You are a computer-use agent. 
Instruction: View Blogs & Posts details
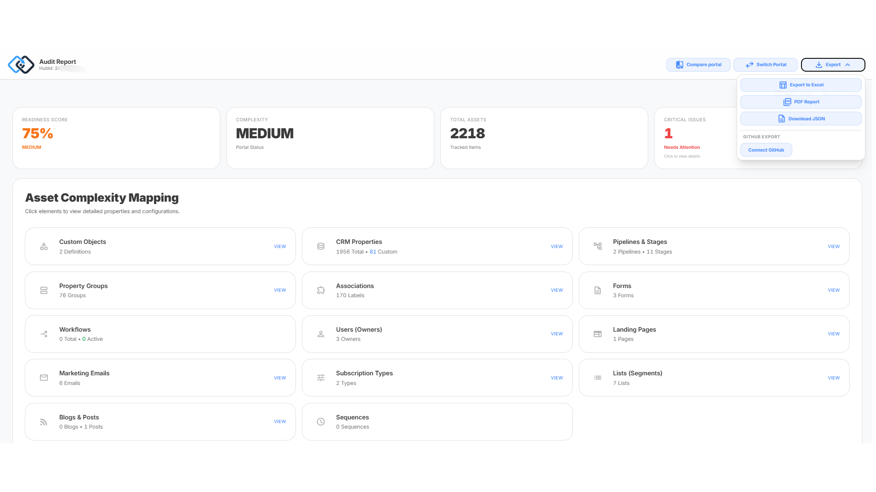click(x=280, y=422)
